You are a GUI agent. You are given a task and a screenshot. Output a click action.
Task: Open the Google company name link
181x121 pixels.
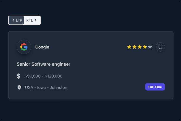tap(42, 47)
